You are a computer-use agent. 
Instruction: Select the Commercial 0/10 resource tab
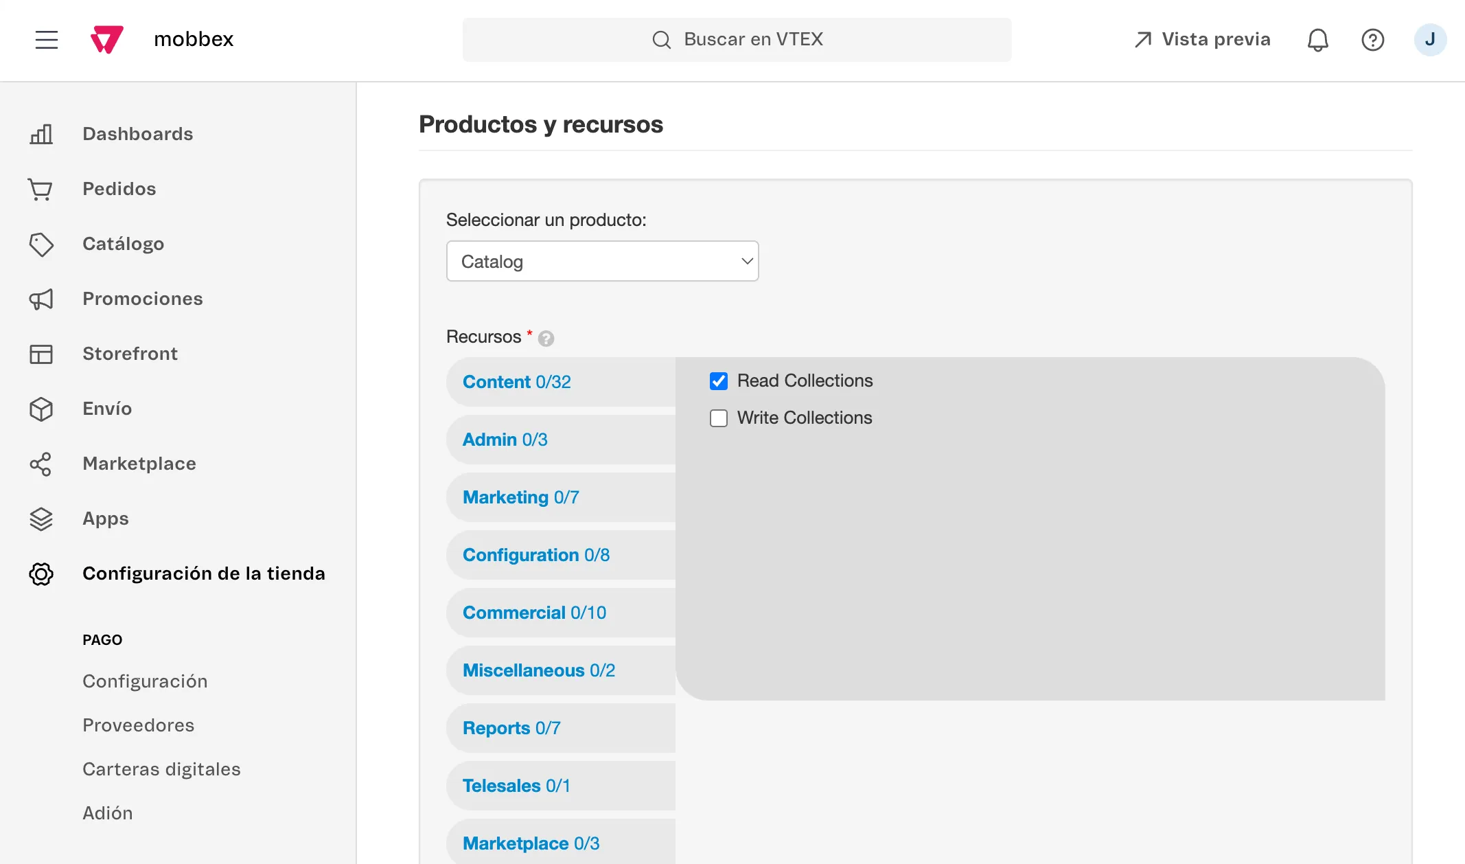click(x=561, y=613)
